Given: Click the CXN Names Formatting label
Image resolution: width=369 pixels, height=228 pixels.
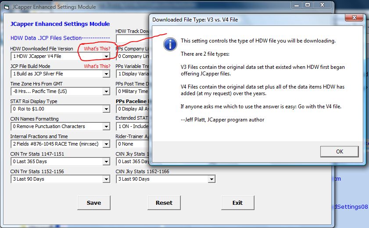Looking at the screenshot, I should pos(34,119).
